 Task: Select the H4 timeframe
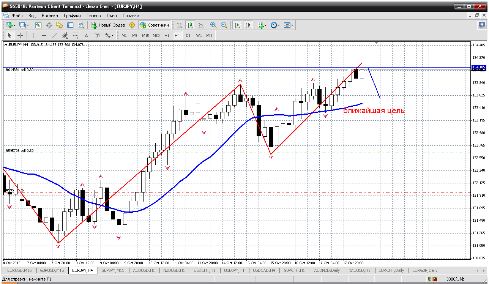(x=177, y=35)
